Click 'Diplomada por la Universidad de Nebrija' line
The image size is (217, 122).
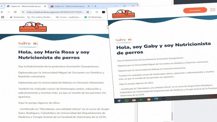(x=61, y=83)
